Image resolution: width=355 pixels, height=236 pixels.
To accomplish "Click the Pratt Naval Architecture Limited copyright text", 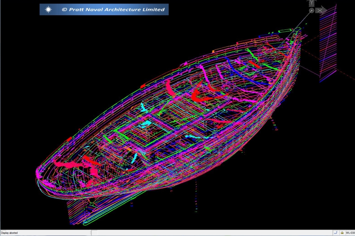I will 113,10.
